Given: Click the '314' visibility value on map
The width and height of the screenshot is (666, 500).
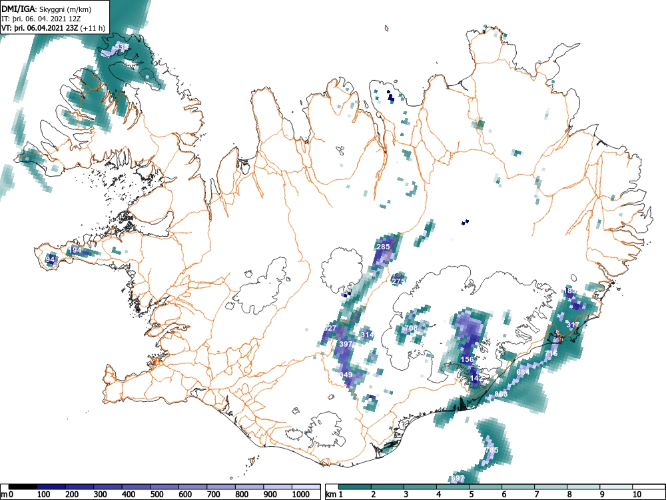Looking at the screenshot, I should 367,335.
